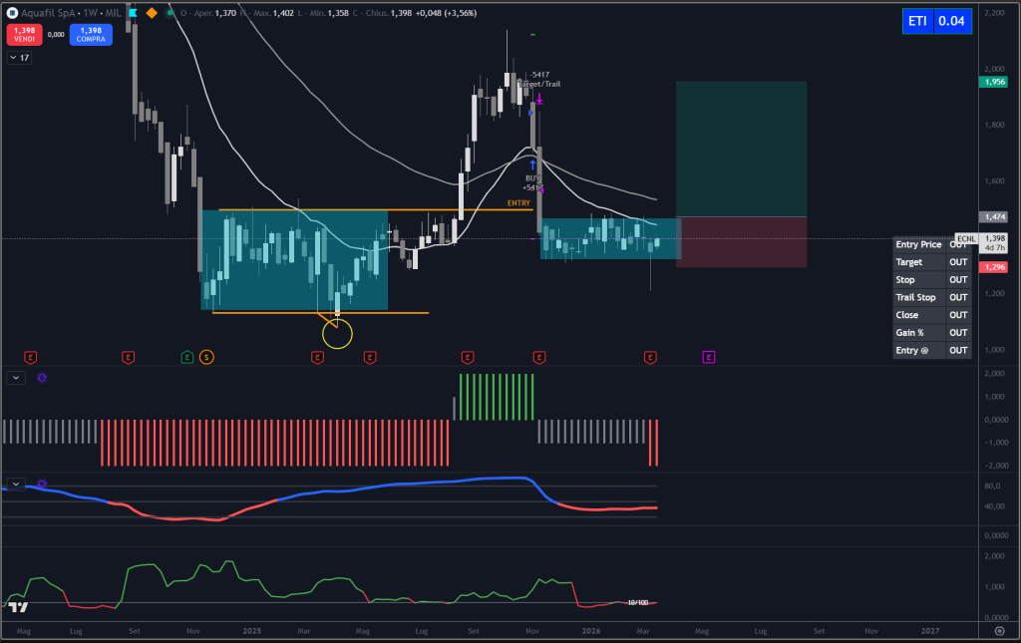Click the TradingView logo in bottom-left
This screenshot has width=1021, height=643.
(18, 606)
